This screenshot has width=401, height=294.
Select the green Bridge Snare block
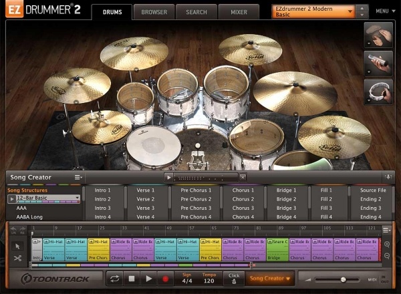click(x=277, y=250)
